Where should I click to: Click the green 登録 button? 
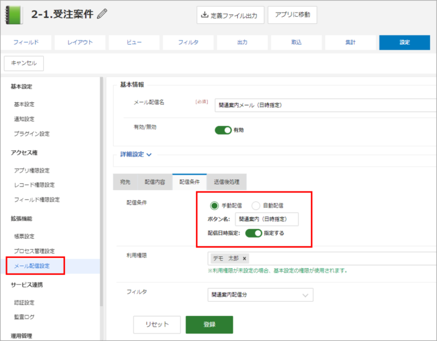coord(209,324)
